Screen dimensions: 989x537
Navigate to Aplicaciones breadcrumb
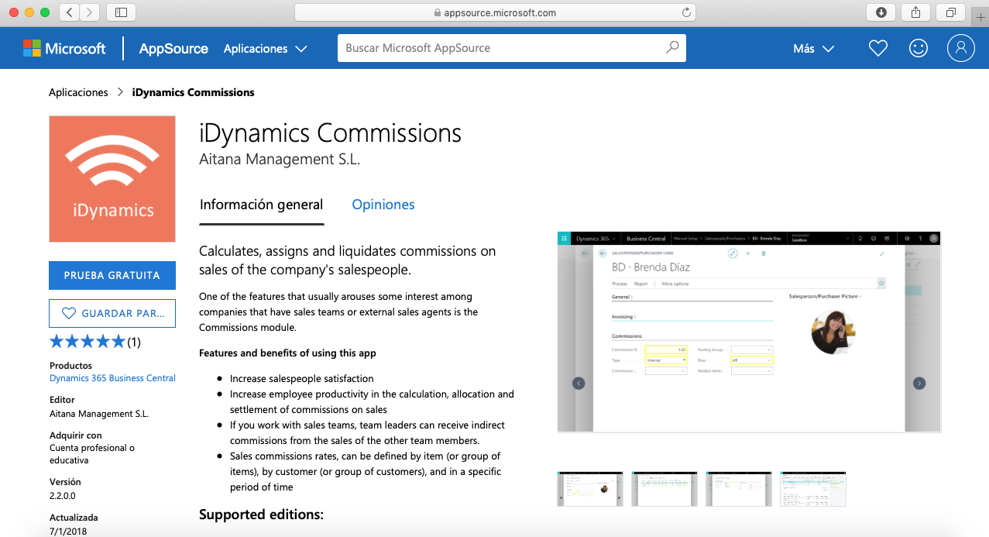pyautogui.click(x=78, y=92)
